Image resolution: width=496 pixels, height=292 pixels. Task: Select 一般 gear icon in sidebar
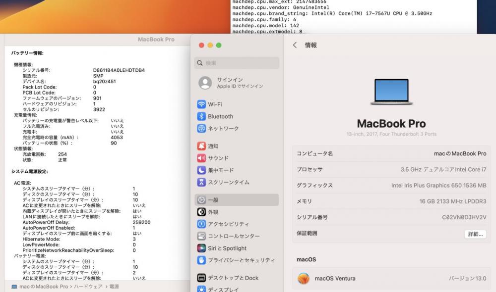click(x=201, y=200)
